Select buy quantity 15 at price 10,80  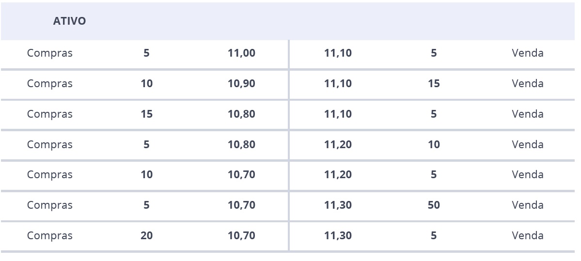pos(146,114)
